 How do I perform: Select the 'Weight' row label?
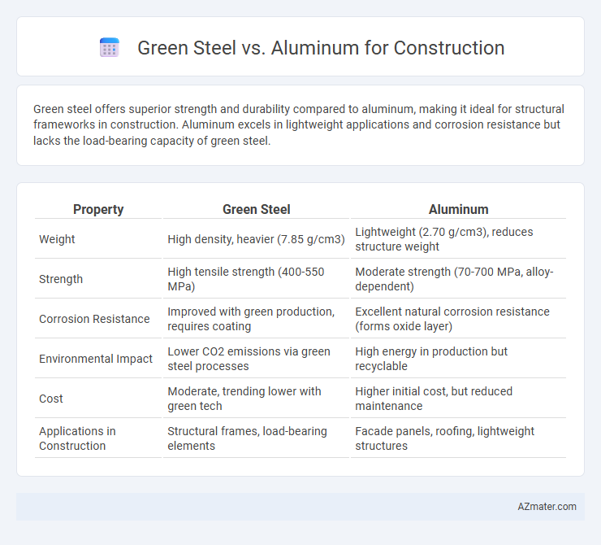point(57,239)
